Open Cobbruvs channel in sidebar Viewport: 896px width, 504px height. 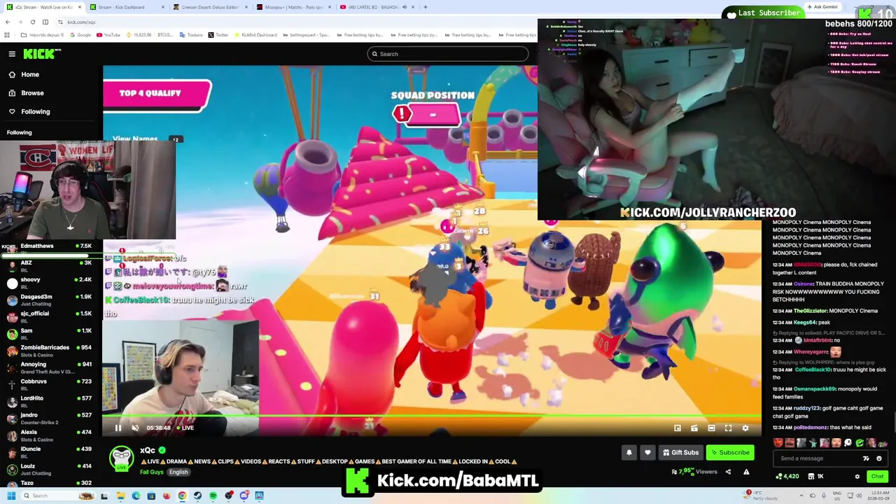(x=49, y=384)
